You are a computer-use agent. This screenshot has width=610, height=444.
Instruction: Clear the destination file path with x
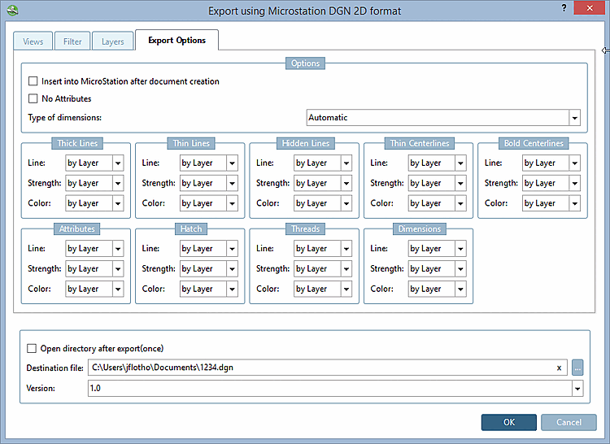pos(559,368)
